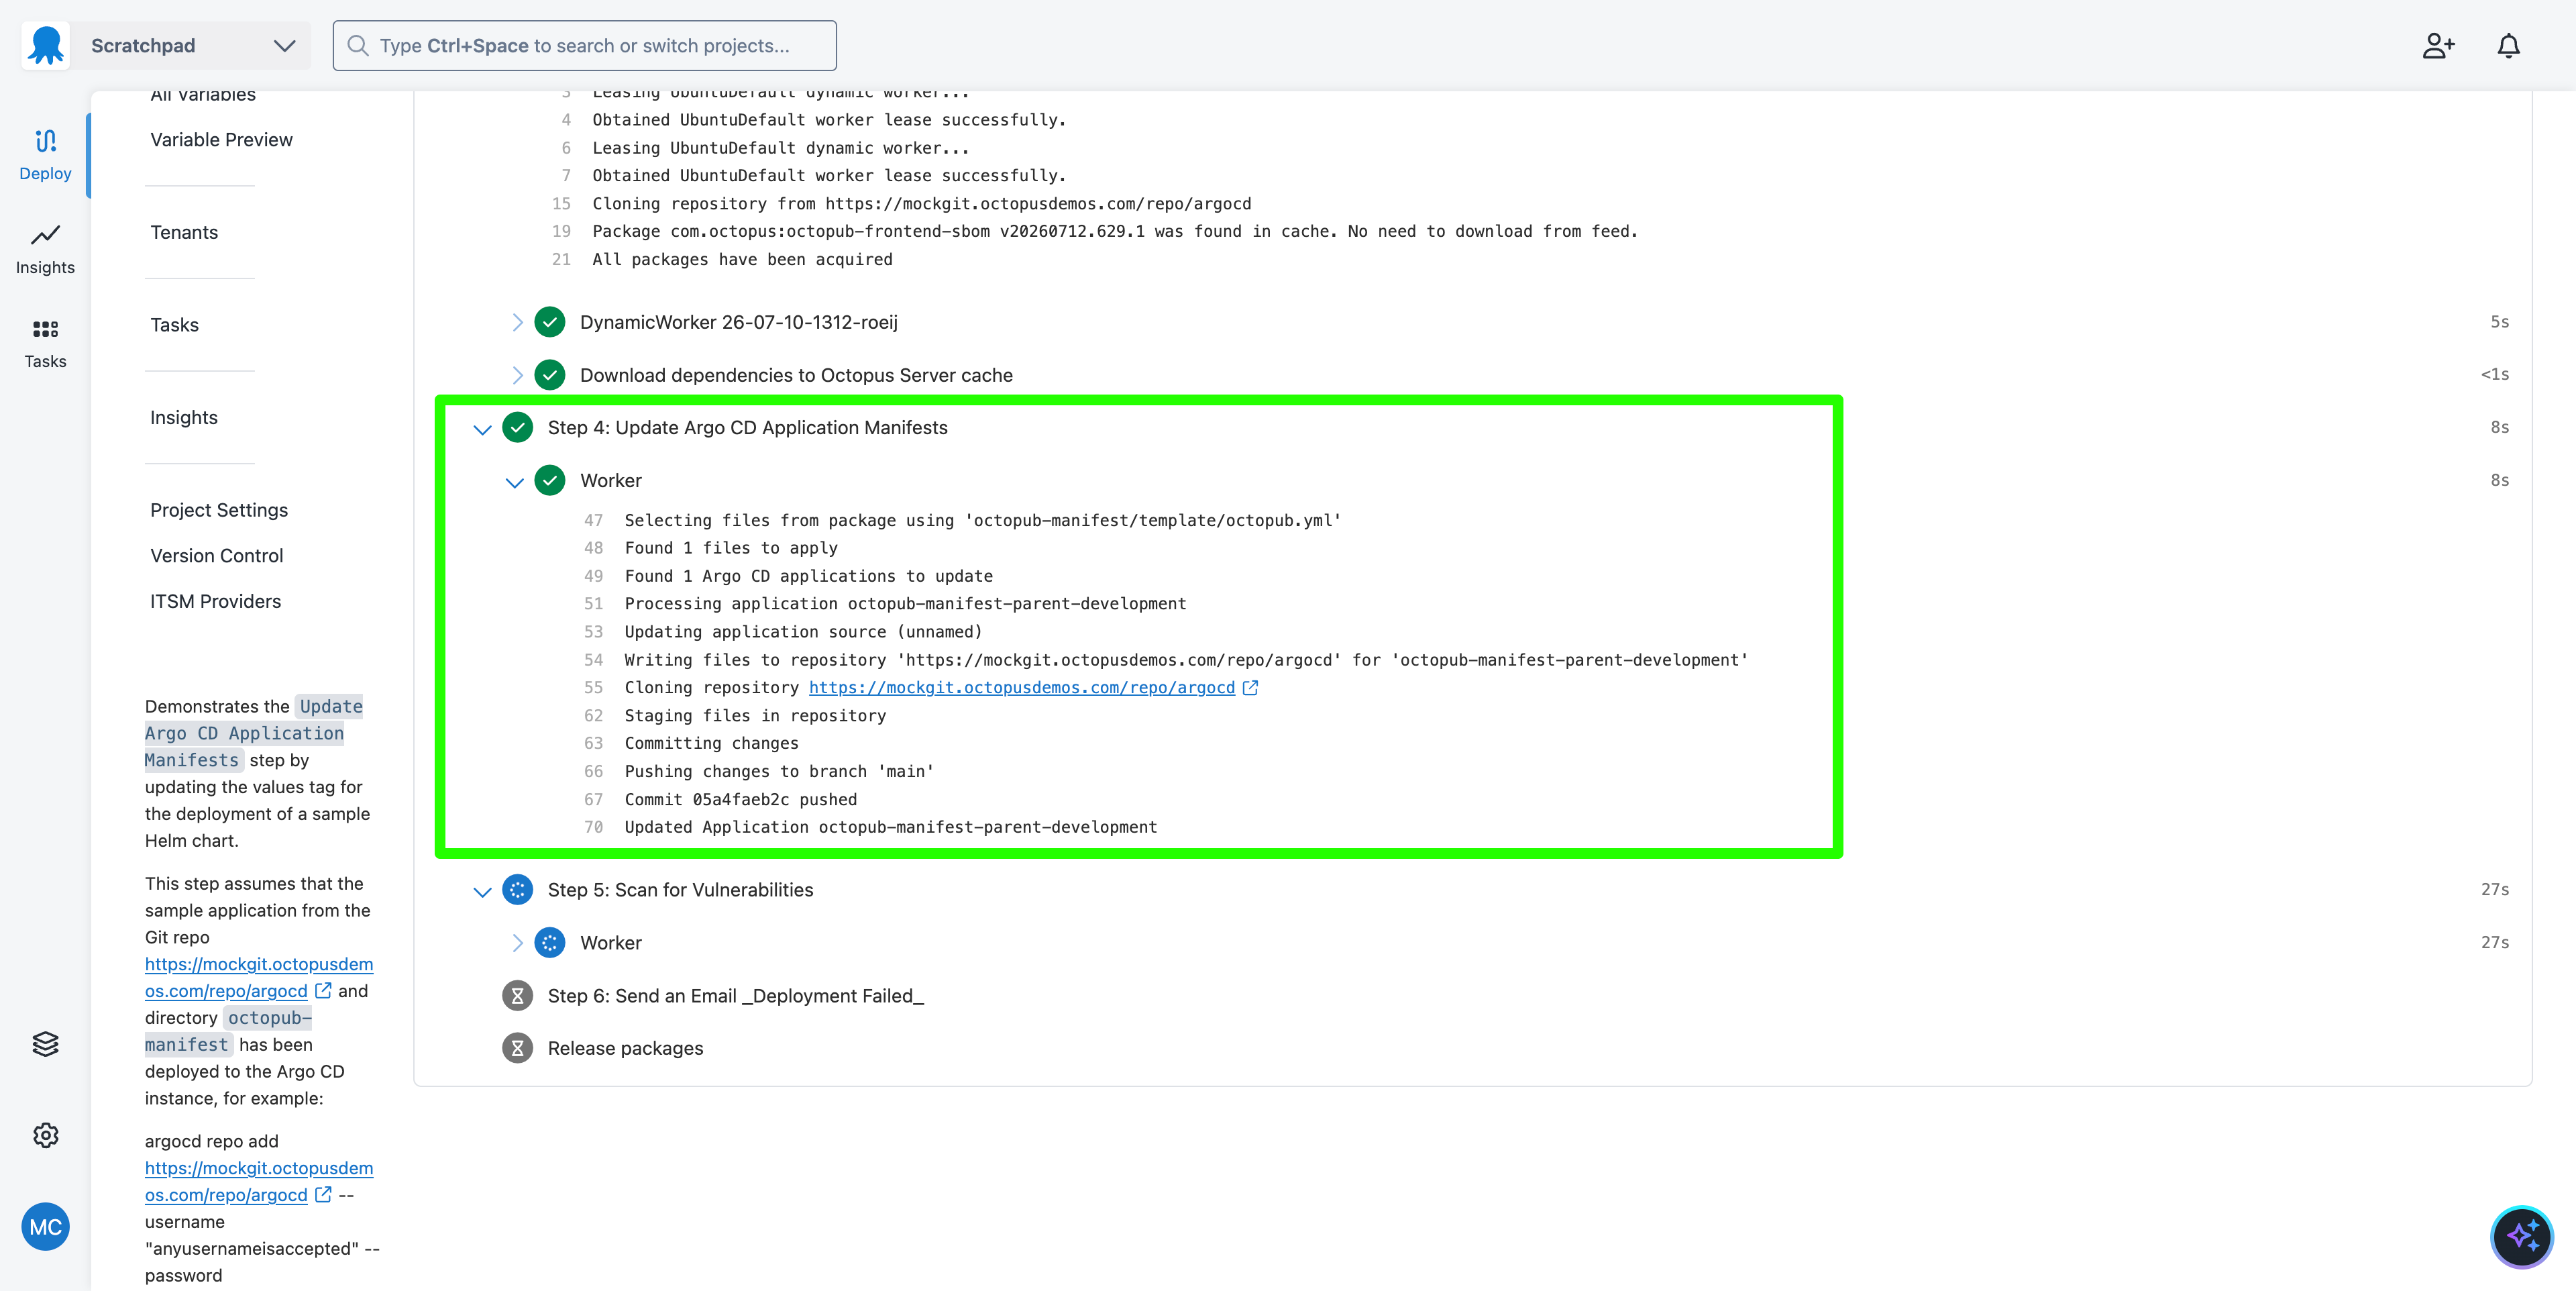Select Tasks in the left navigation rail
The height and width of the screenshot is (1291, 2576).
(45, 343)
